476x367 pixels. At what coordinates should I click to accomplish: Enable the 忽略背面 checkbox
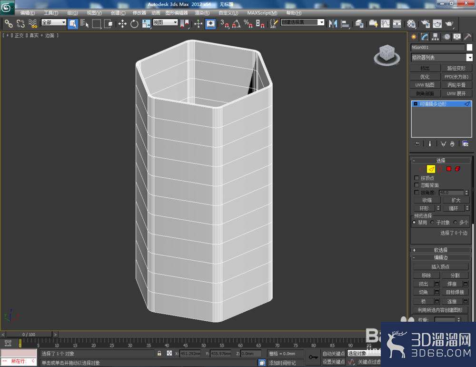pyautogui.click(x=416, y=185)
